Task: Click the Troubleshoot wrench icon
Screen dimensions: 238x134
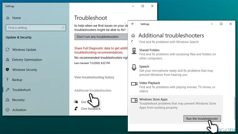Action: click(x=7, y=90)
